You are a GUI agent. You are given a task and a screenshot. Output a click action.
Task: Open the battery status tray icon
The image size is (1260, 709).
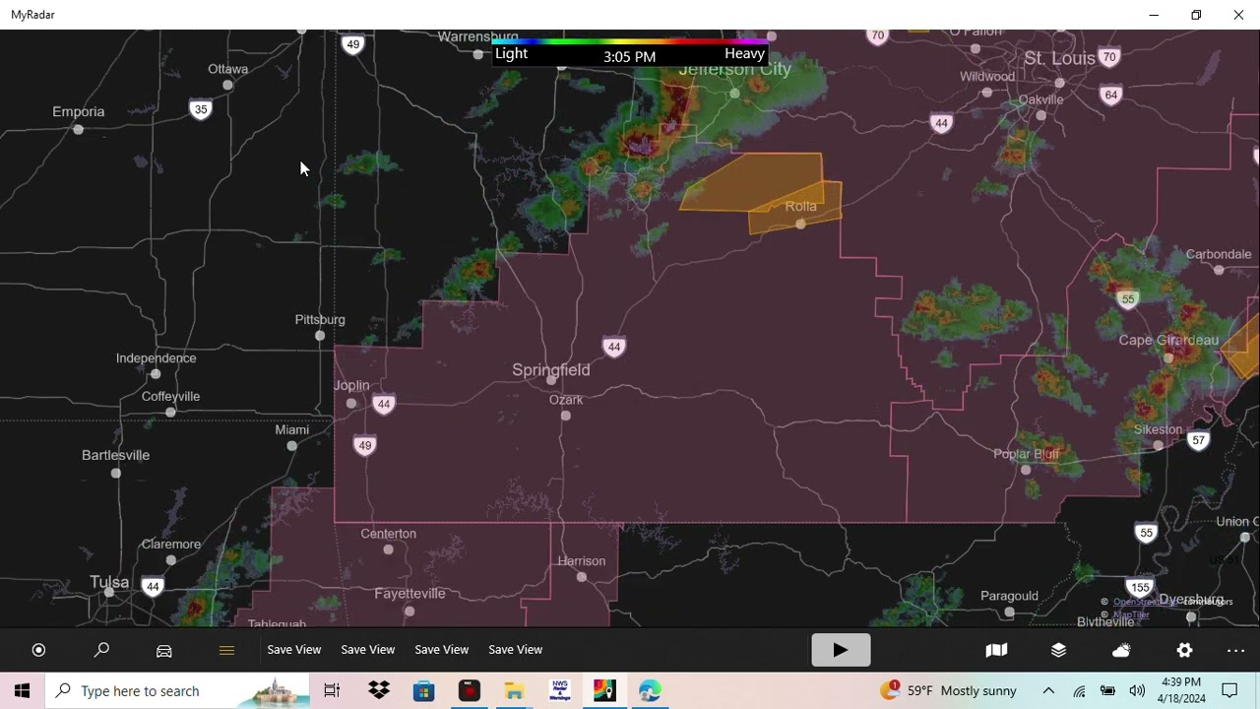pos(1108,691)
